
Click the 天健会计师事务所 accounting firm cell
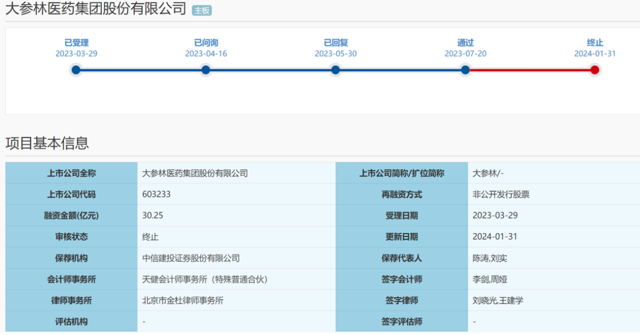[x=205, y=279]
